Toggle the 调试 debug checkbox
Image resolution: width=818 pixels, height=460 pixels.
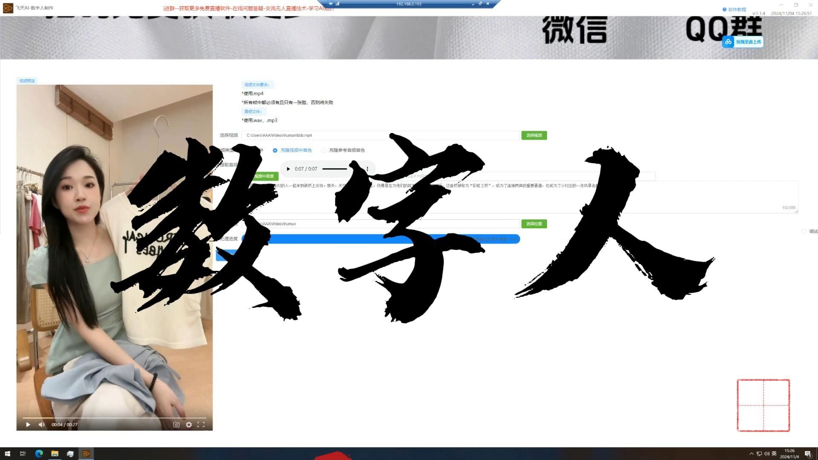(x=804, y=231)
